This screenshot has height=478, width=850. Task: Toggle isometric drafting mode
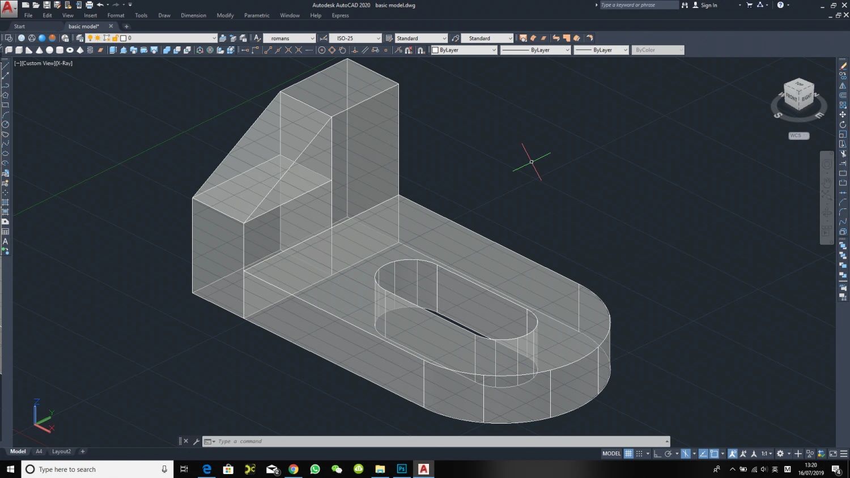click(685, 454)
